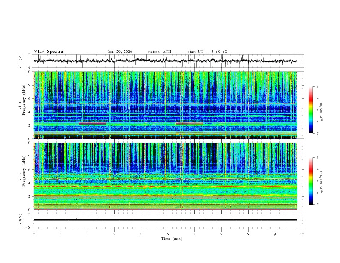The height and width of the screenshot is (263, 340).
Task: Click the time axis tick label "7"
Action: [x=222, y=234]
